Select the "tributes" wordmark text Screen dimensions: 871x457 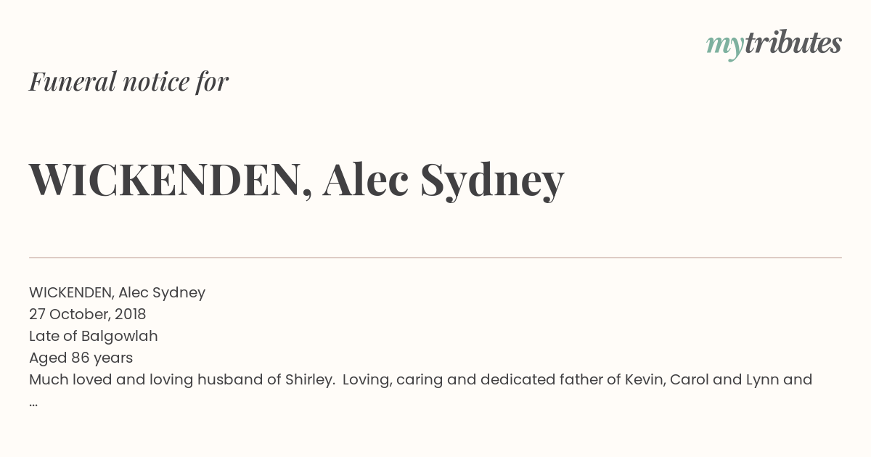coord(793,44)
